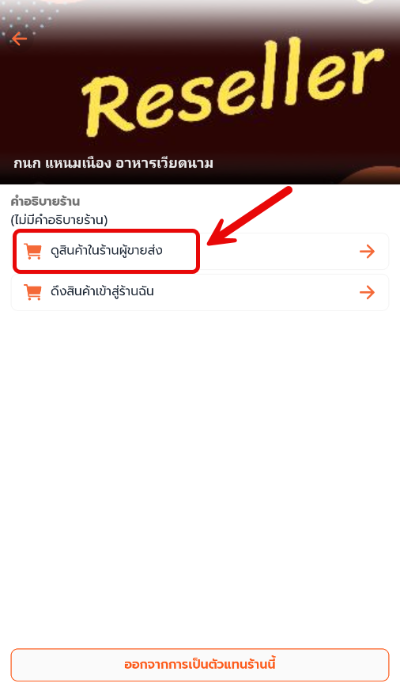Click ออกจากการเป็นตัวแทนร้านนี้ button

coord(200,664)
